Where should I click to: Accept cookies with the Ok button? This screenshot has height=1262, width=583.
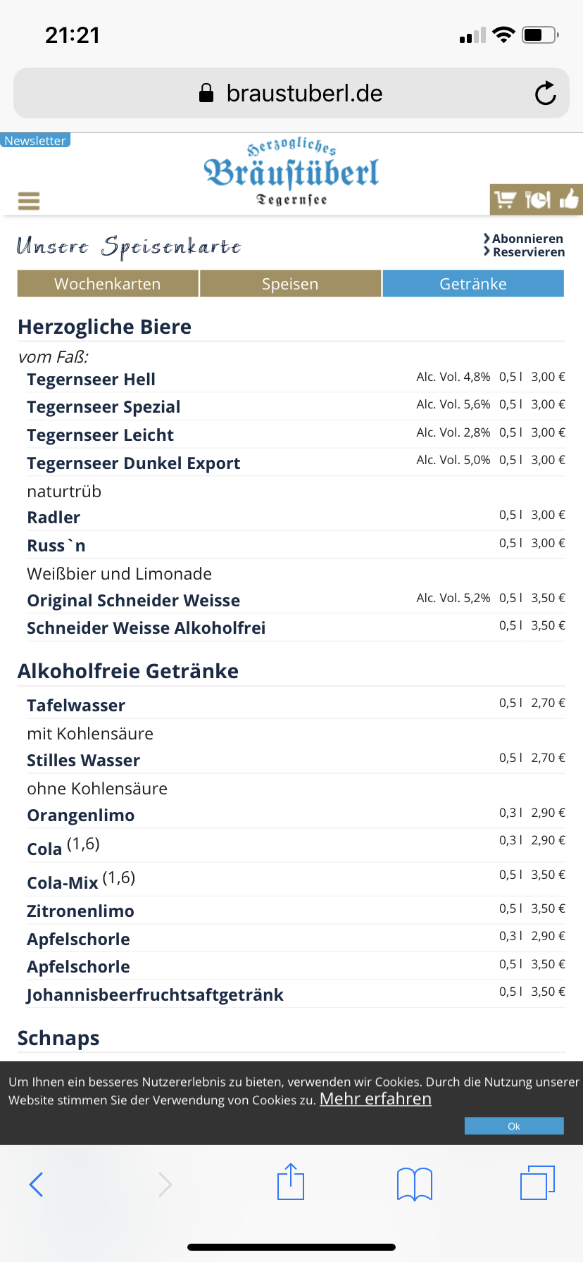(x=514, y=1126)
